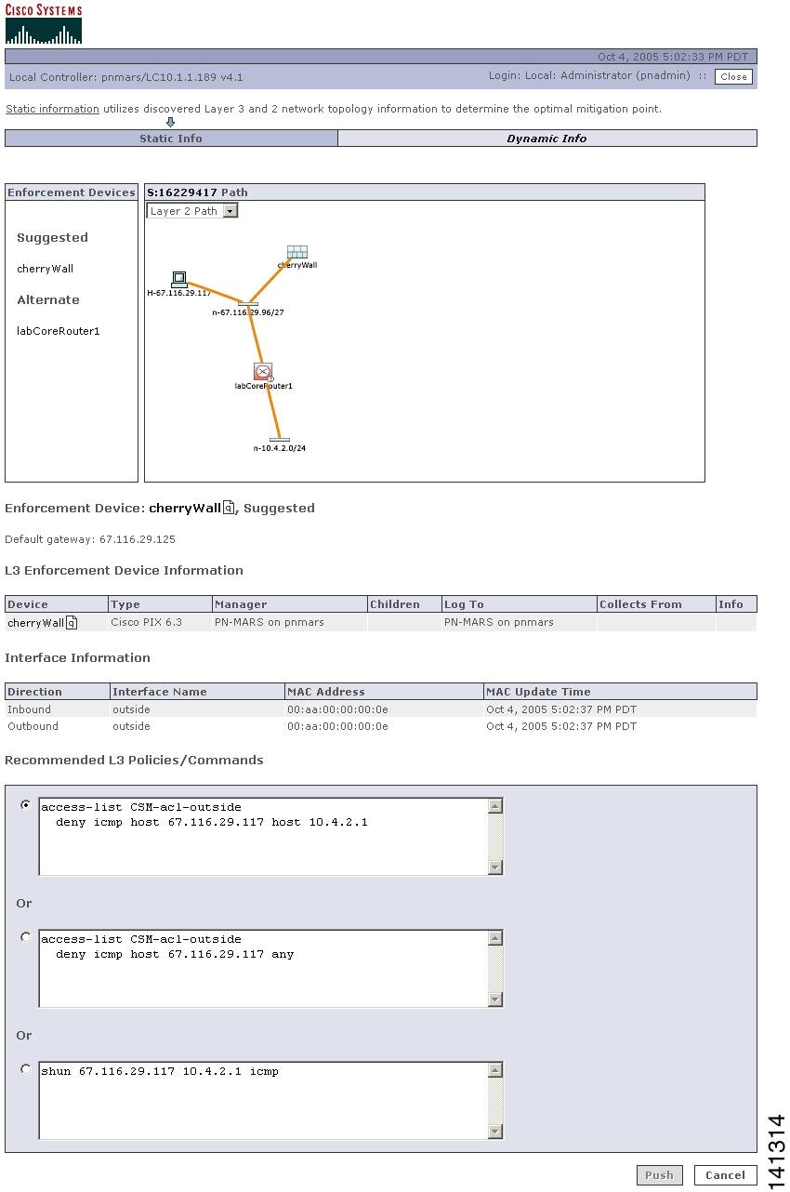Click the Inbound direction row cell

(x=57, y=709)
